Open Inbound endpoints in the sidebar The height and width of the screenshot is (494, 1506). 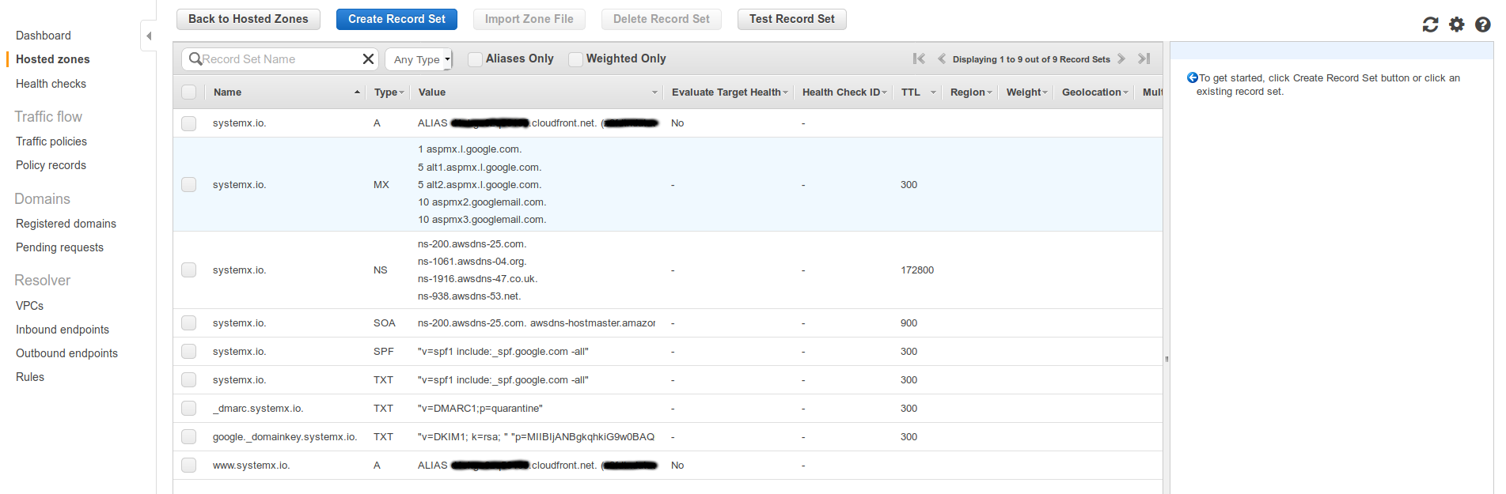(63, 330)
